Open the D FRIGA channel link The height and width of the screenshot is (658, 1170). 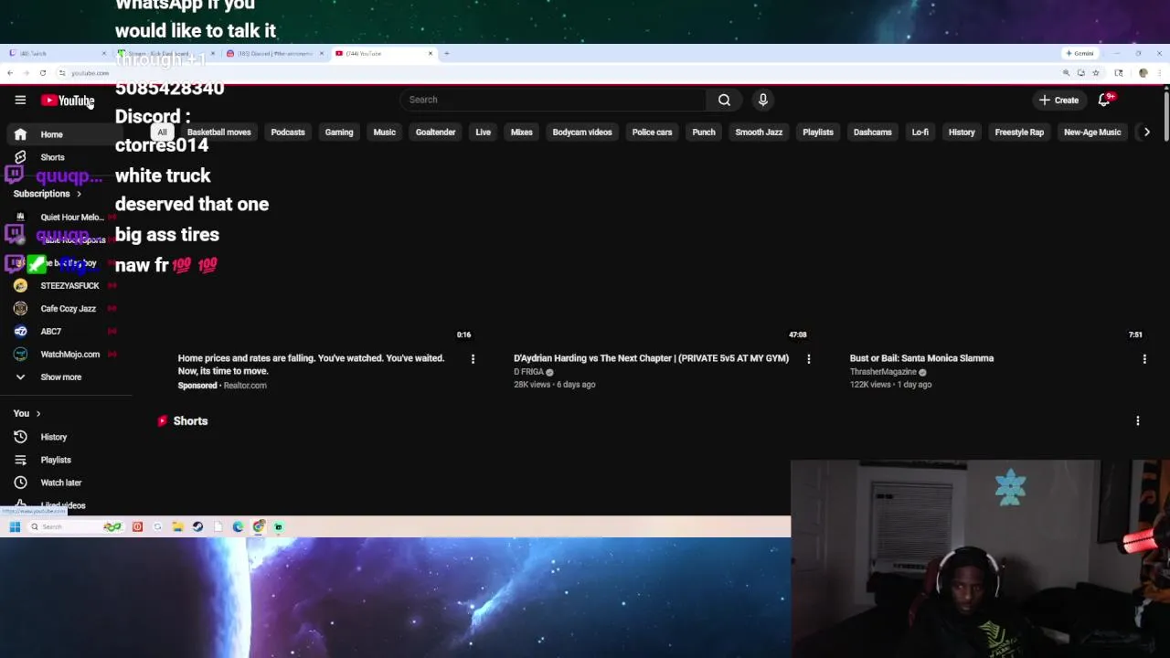pyautogui.click(x=528, y=372)
